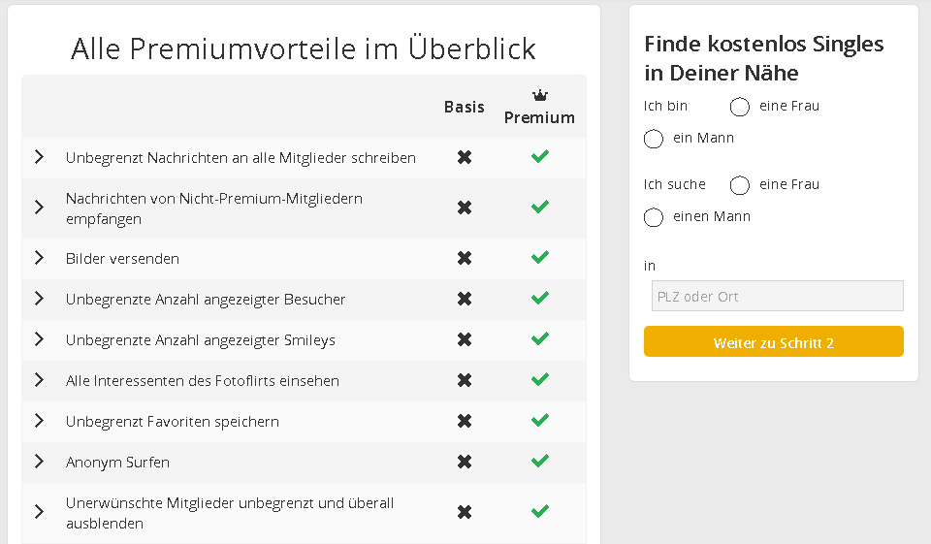The width and height of the screenshot is (931, 544).
Task: Expand 'Unbegrenzt Favoriten speichern' details
Action: 40,421
